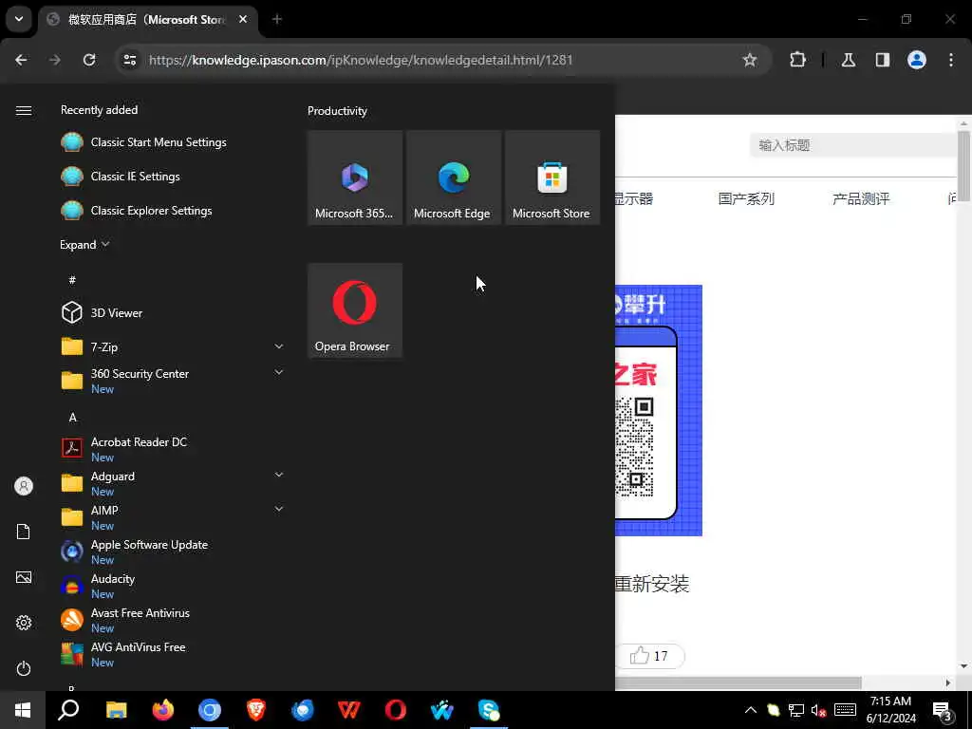This screenshot has width=972, height=729.
Task: Click the address bar URL
Action: 361,60
